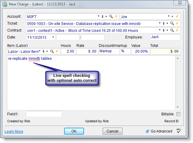
Task: Open the Account MSFT dropdown
Action: [98, 17]
